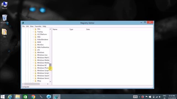Click the tree scrollbar down arrow

pyautogui.click(x=50, y=81)
